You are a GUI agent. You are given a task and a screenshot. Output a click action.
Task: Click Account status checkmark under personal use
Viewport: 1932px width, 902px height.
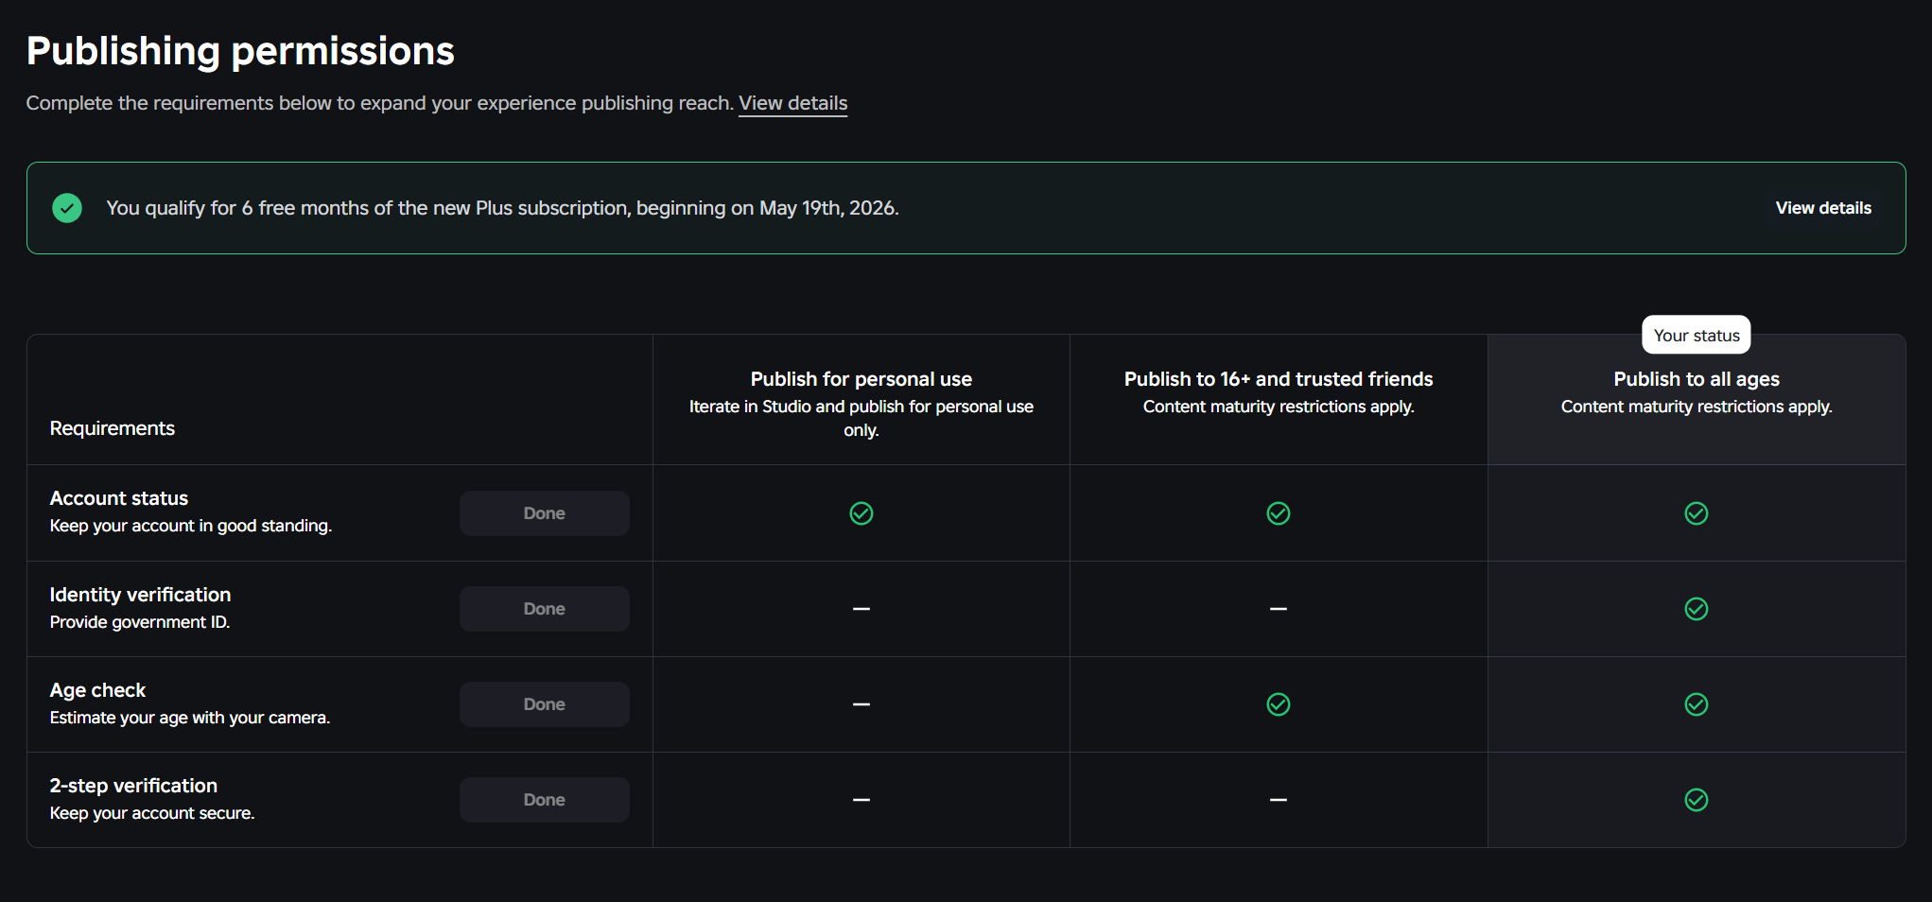tap(862, 513)
